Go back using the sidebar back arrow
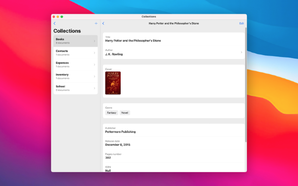Screen dimensions: 298x186 coord(55,23)
